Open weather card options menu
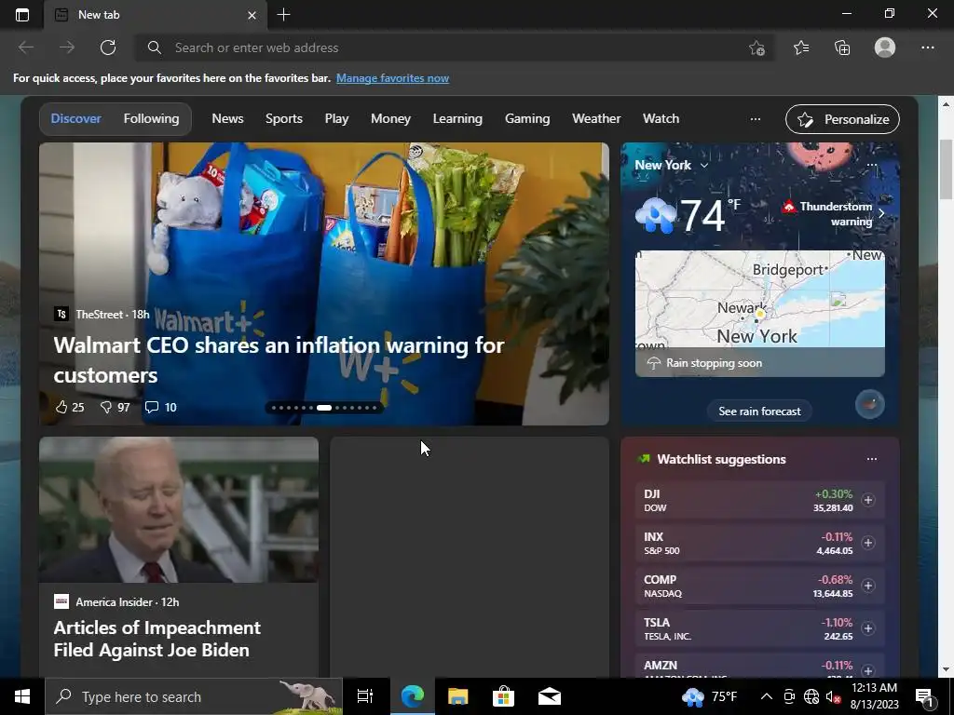954x715 pixels. pyautogui.click(x=872, y=166)
